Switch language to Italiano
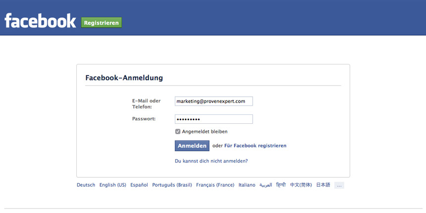The image size is (426, 213). (x=247, y=185)
